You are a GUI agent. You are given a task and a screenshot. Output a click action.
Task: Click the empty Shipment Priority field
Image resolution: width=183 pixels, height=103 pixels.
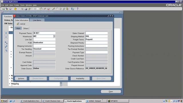point(97,43)
